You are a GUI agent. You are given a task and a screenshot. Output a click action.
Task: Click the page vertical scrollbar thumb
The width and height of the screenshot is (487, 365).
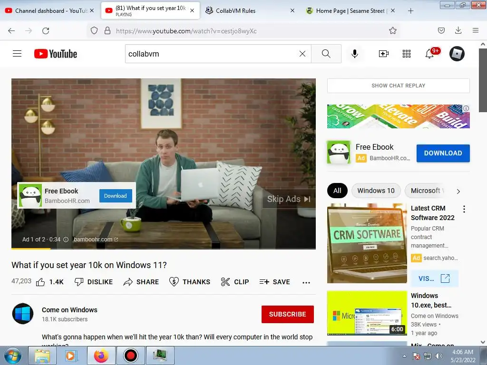[483, 81]
